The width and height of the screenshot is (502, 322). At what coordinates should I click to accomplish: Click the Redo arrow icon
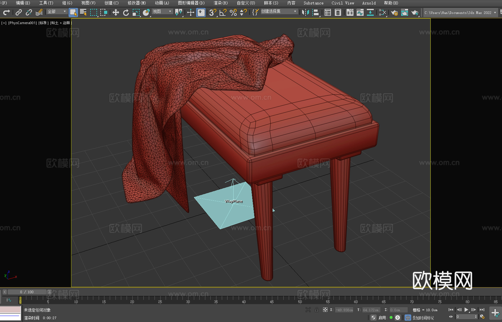pyautogui.click(x=6, y=12)
